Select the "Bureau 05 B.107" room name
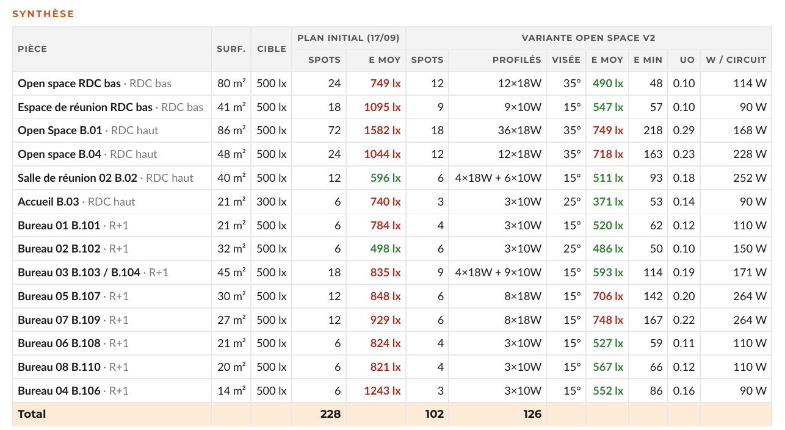The height and width of the screenshot is (430, 785). coord(59,296)
